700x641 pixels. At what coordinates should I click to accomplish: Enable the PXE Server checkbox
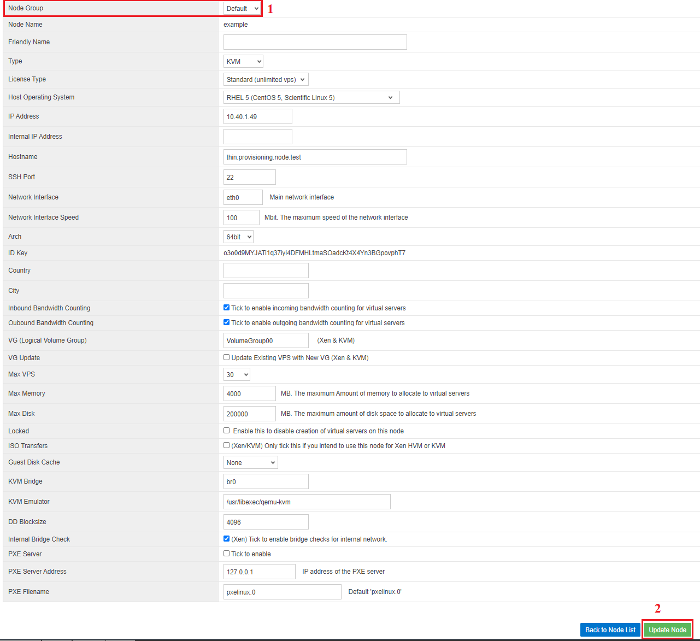[227, 554]
